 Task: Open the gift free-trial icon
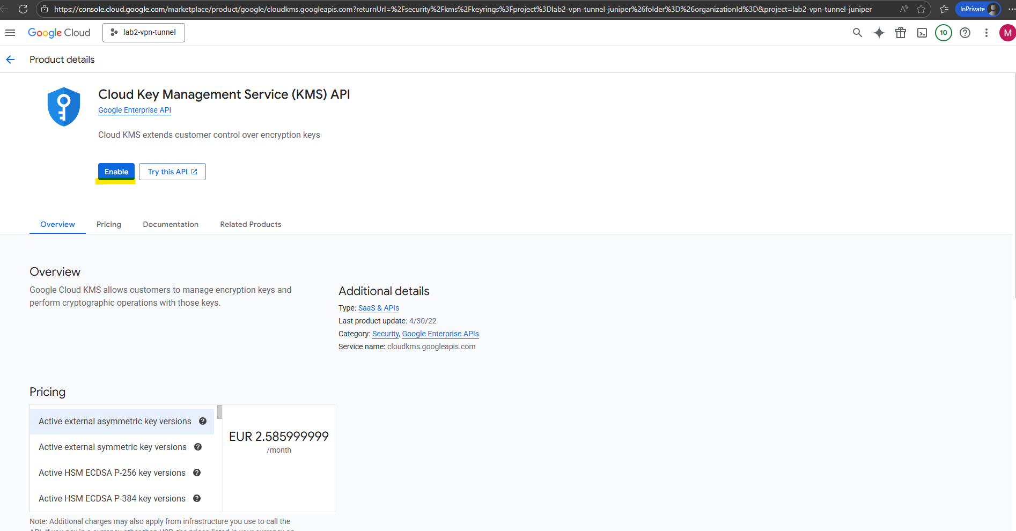901,33
